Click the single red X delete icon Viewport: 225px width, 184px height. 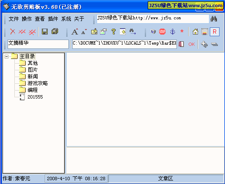pyautogui.click(x=13, y=32)
